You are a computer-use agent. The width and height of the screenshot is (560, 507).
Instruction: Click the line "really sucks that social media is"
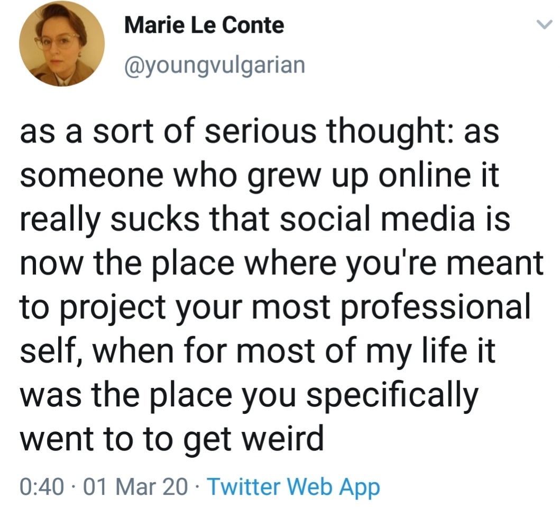[265, 219]
